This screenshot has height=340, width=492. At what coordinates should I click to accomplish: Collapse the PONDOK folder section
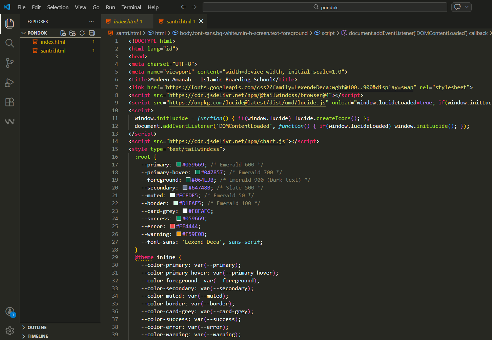(24, 33)
